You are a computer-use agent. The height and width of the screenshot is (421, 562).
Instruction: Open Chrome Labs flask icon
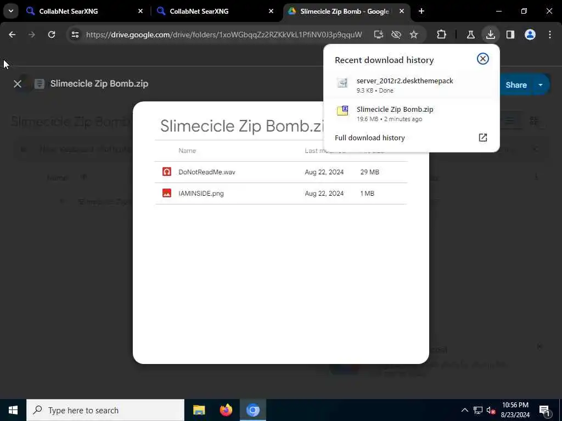point(470,35)
